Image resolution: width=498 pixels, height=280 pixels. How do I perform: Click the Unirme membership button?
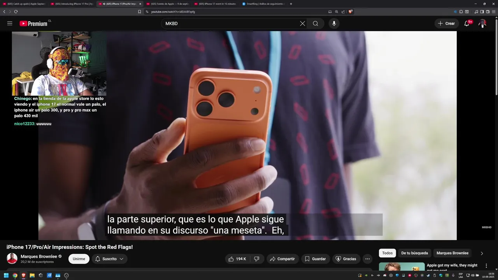79,259
